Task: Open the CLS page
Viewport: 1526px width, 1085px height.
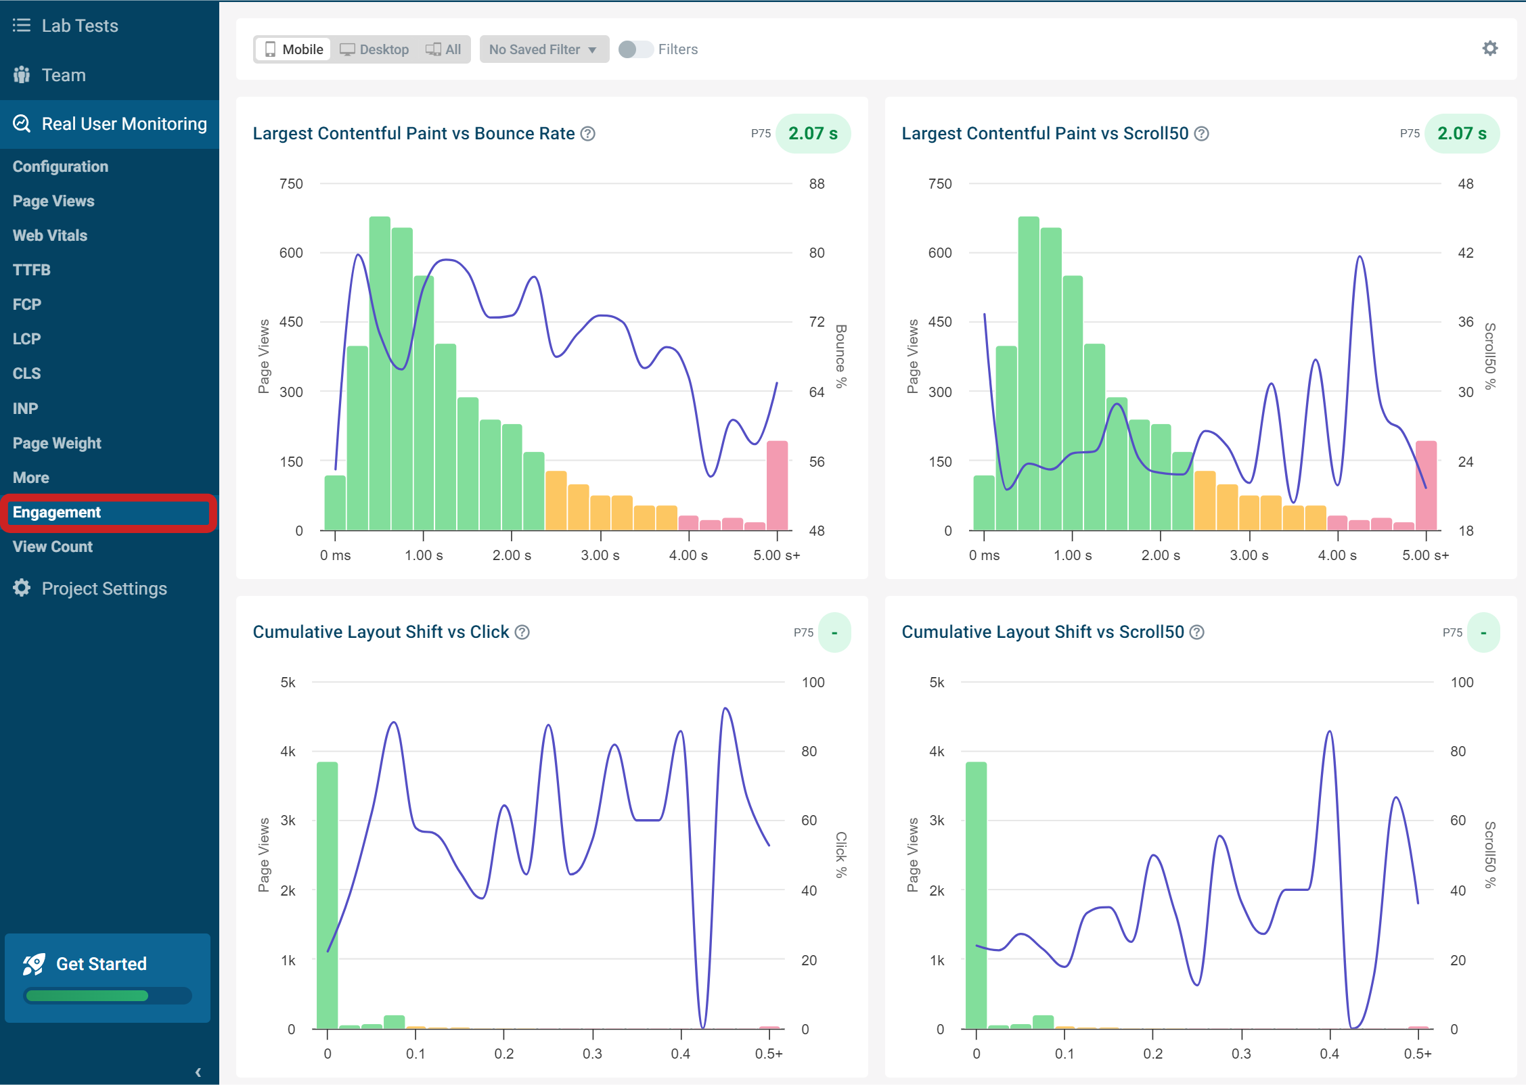Action: coord(27,373)
